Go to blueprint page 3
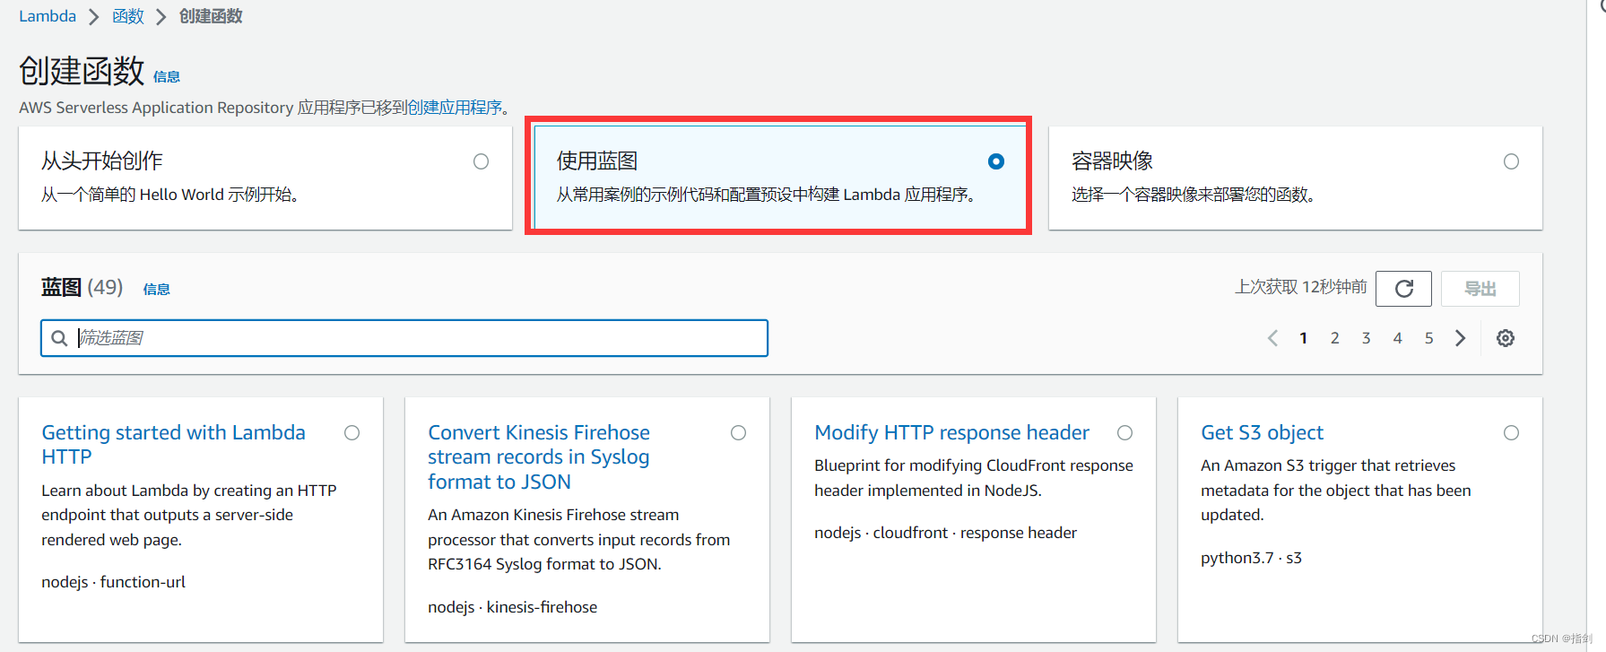1606x652 pixels. pos(1367,338)
